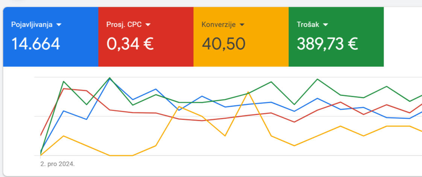422x177 pixels.
Task: Click the green line's first peak on the left
Action: [x=64, y=81]
